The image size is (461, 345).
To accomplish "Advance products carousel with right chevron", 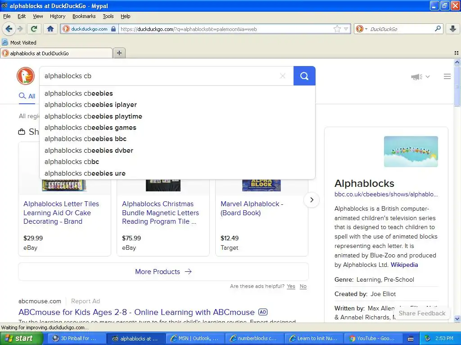I will (312, 200).
